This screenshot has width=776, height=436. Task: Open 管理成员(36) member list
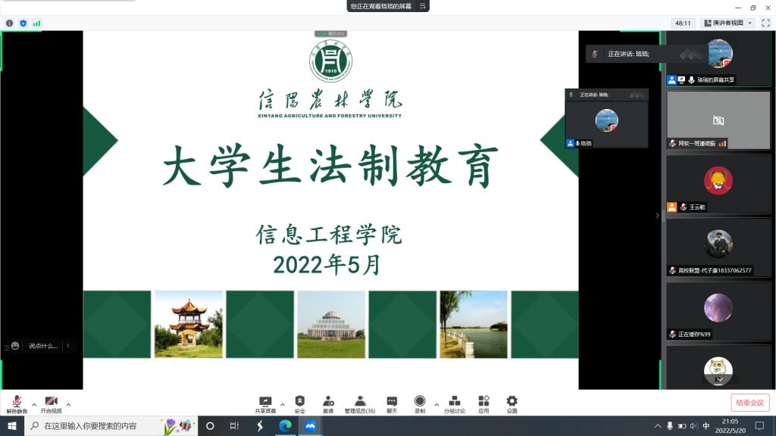click(x=360, y=403)
